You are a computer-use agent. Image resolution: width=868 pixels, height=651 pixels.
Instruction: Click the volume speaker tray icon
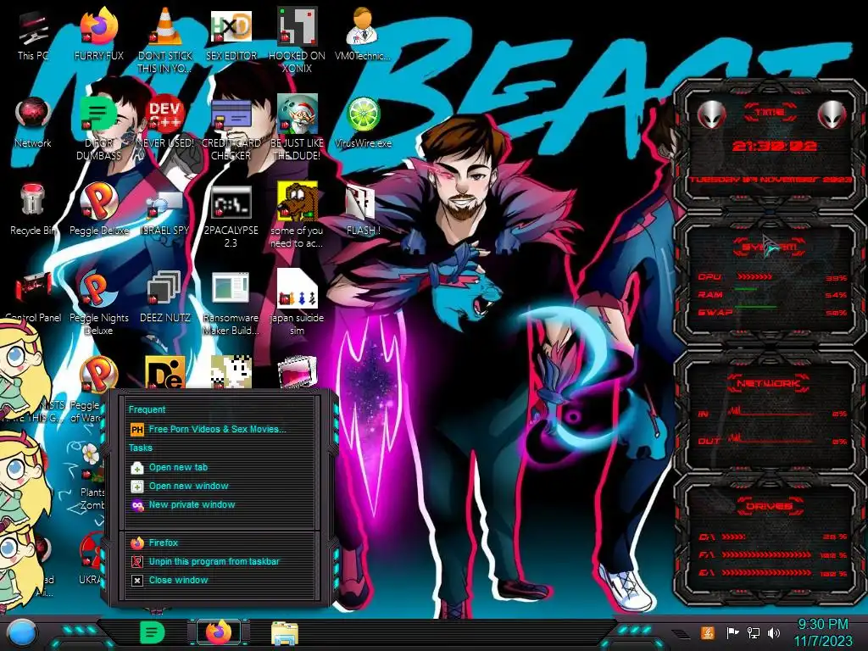[774, 632]
